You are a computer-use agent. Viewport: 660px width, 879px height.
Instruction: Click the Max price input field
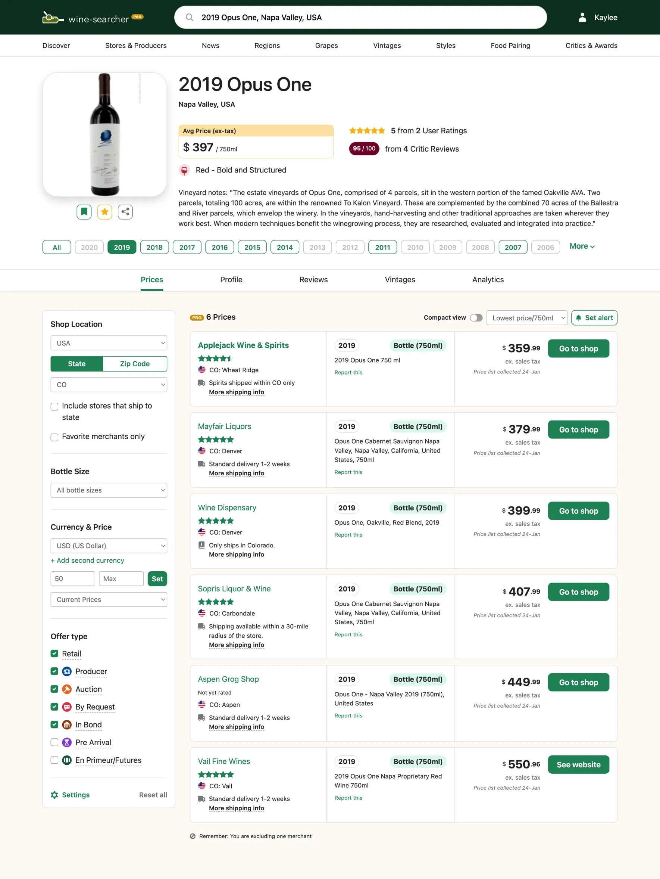(x=121, y=578)
